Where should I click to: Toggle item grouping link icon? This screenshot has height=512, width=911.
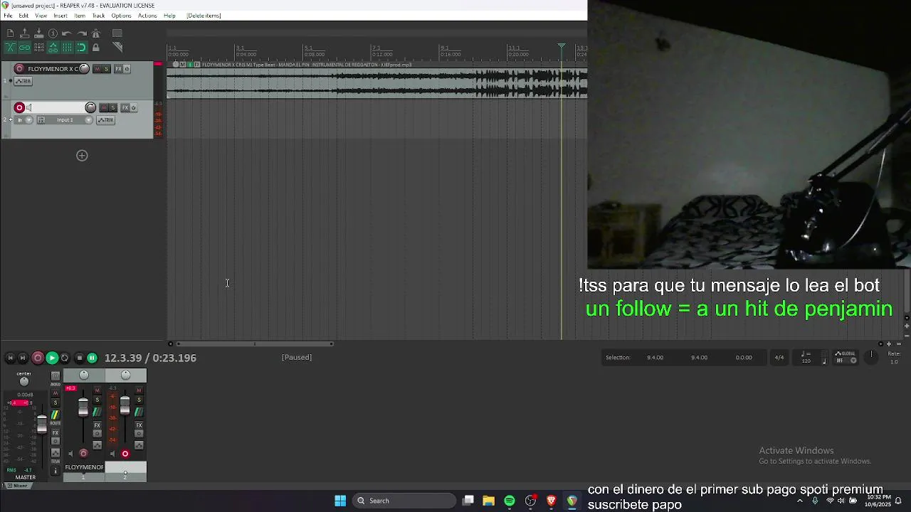(x=24, y=48)
